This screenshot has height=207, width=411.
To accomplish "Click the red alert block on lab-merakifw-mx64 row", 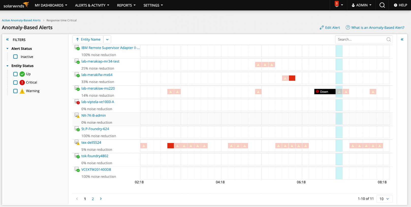I will click(292, 78).
